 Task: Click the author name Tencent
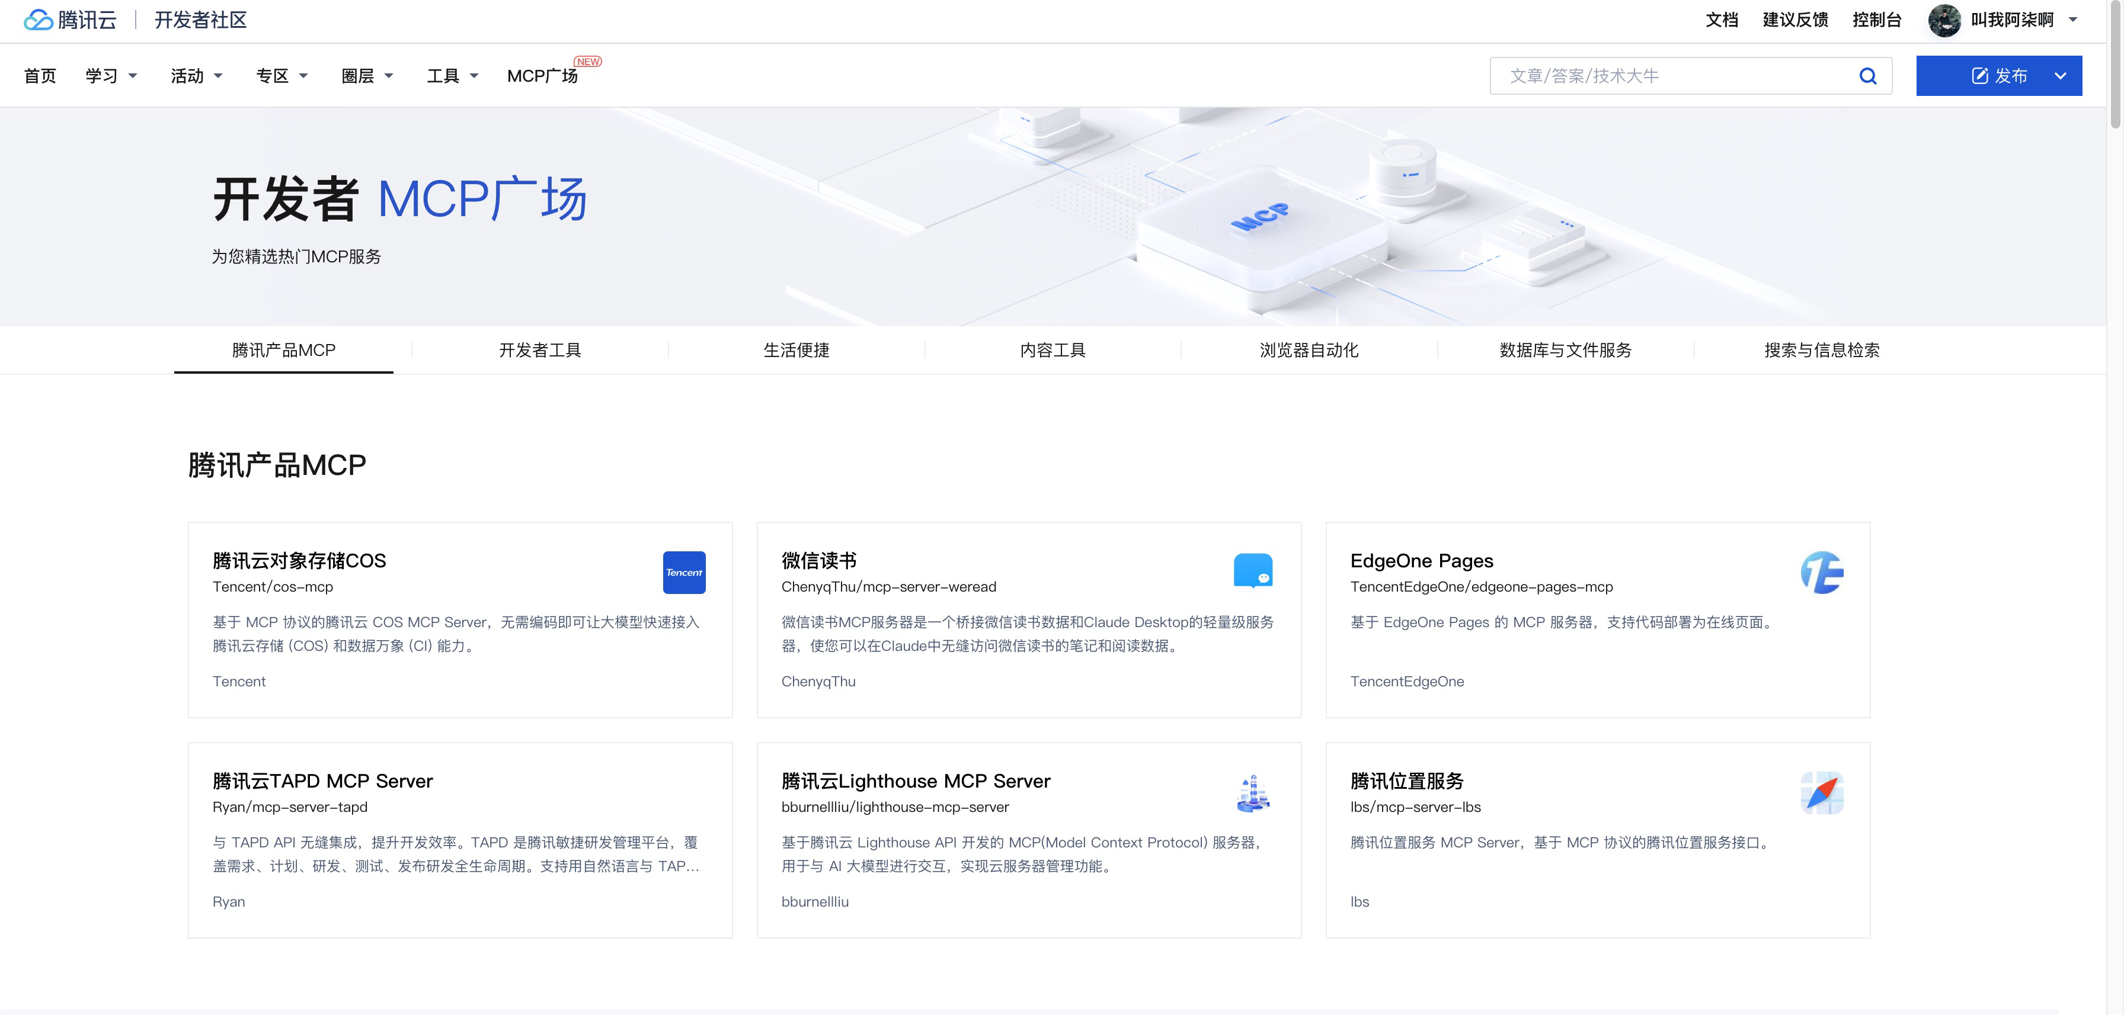pos(239,682)
